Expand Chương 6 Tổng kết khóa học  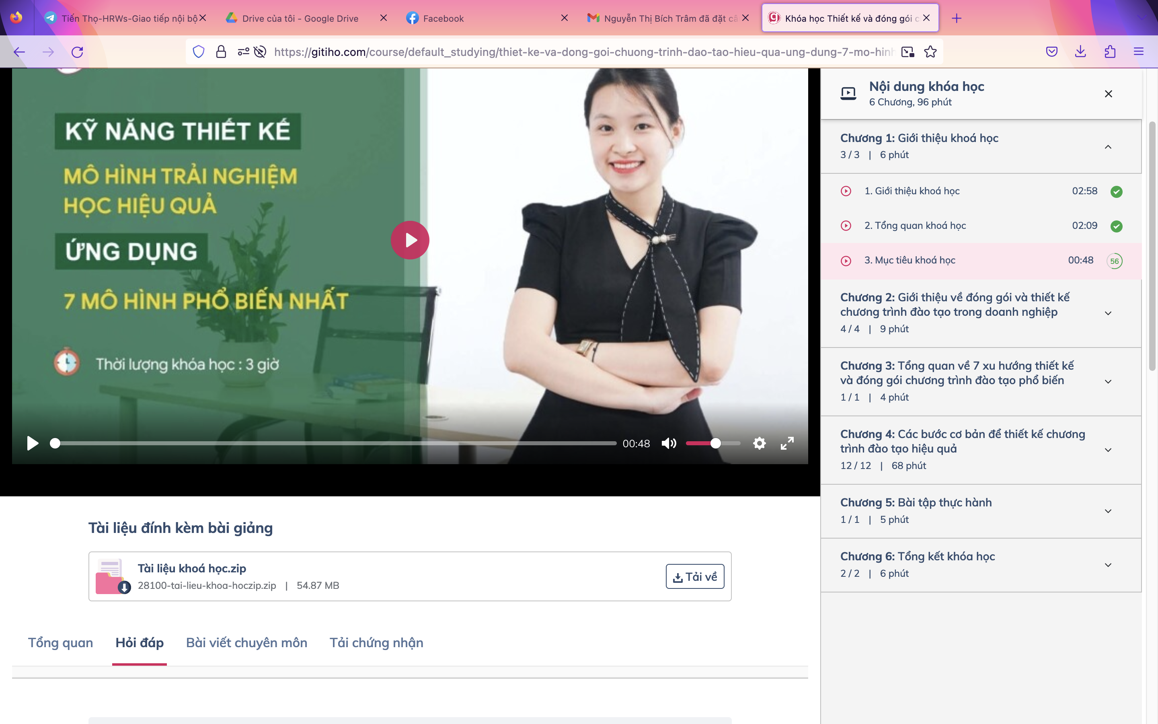coord(1108,565)
